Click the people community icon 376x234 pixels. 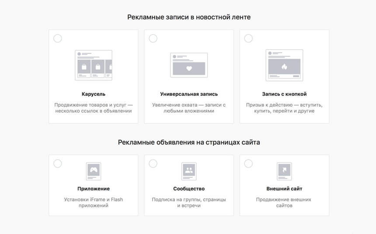pos(189,171)
